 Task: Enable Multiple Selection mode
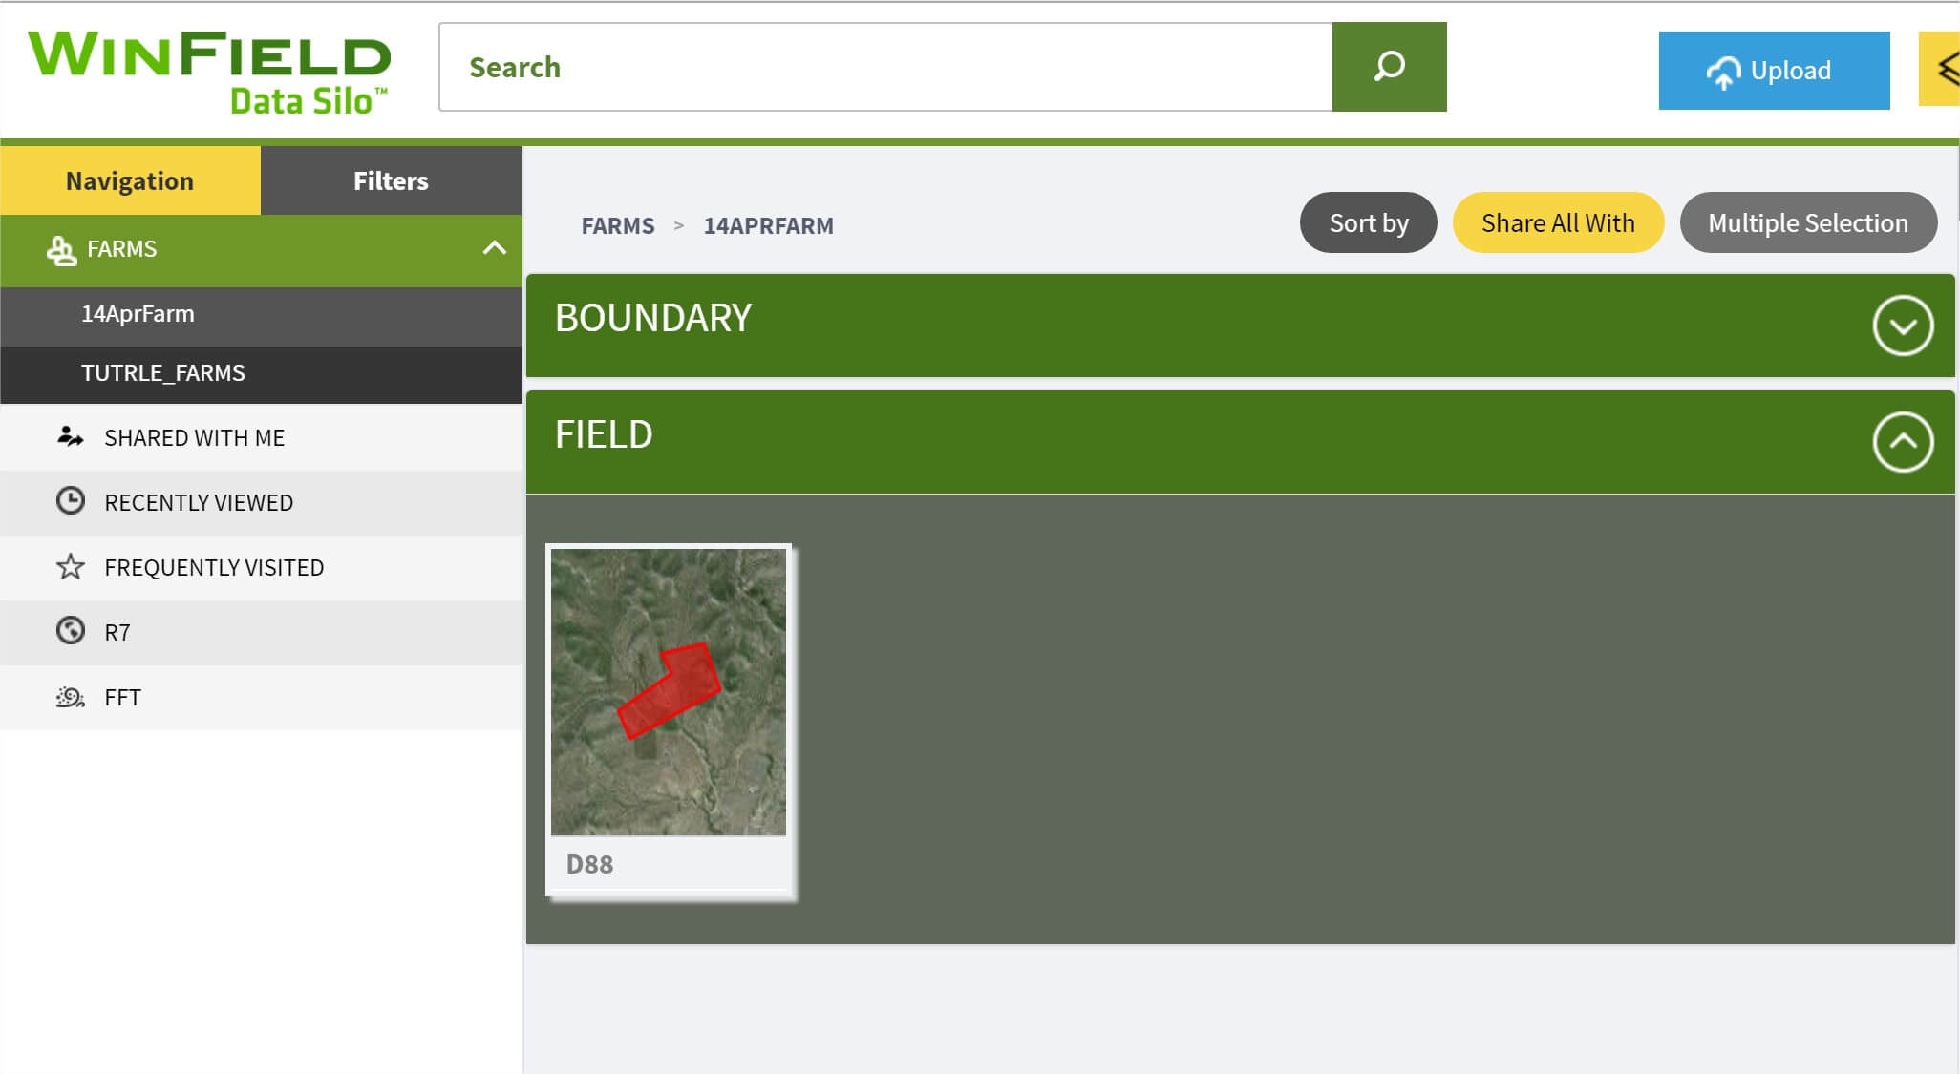tap(1807, 222)
